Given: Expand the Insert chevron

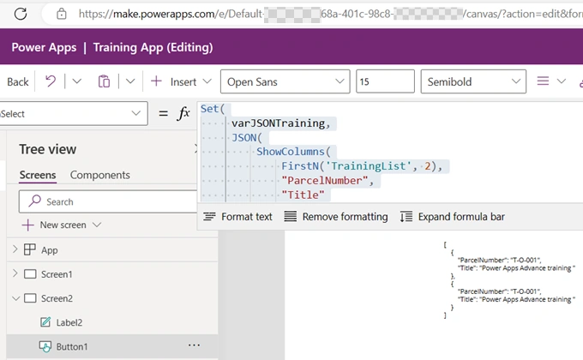Looking at the screenshot, I should 207,81.
